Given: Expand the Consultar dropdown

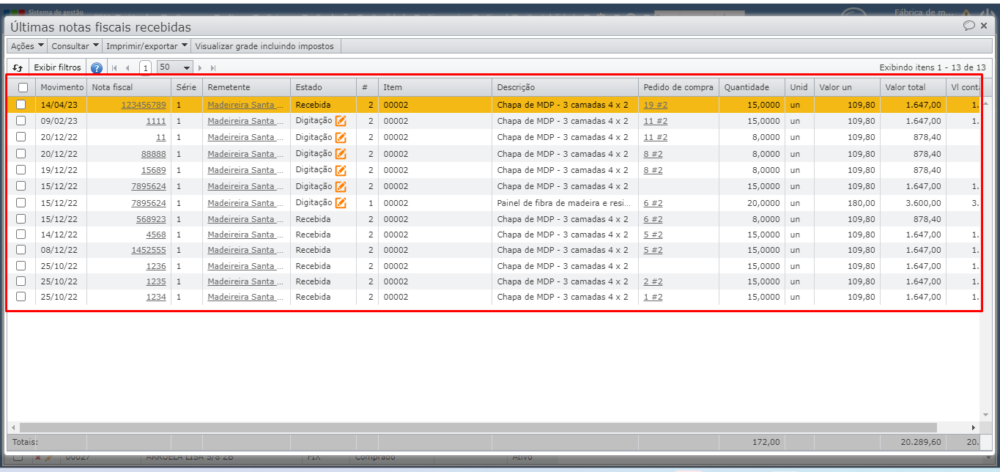Looking at the screenshot, I should (x=75, y=45).
